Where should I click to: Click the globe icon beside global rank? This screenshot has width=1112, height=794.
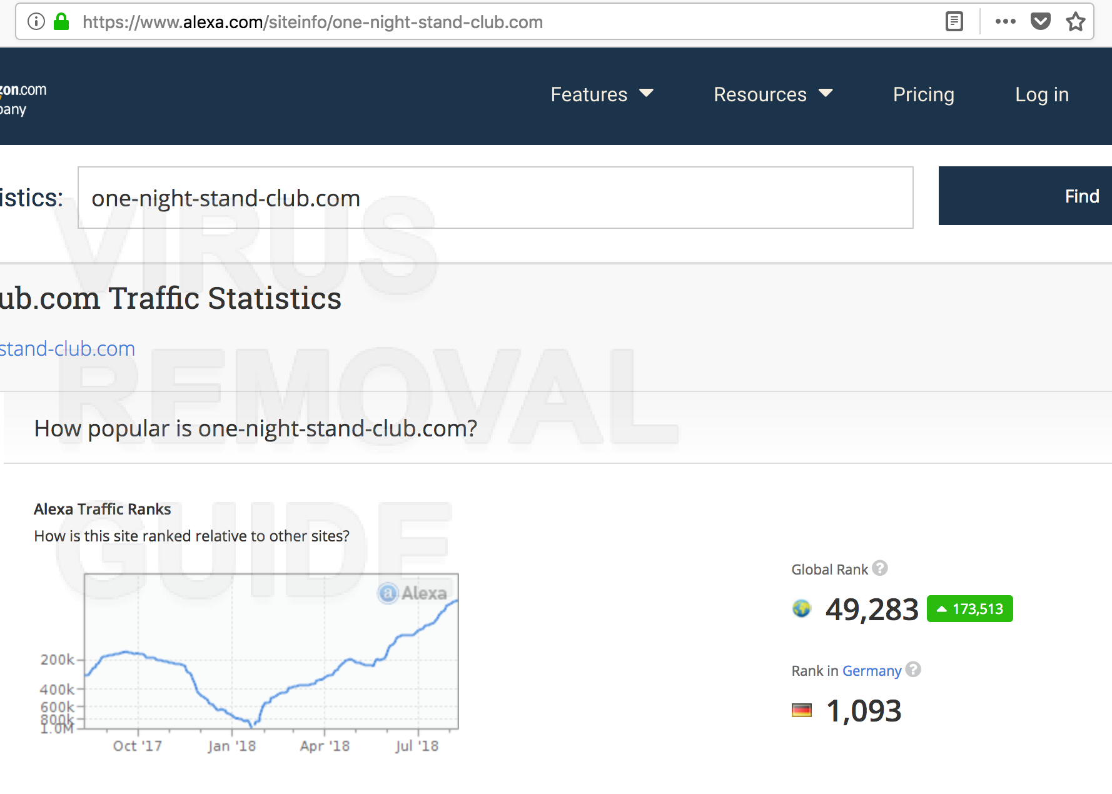801,608
